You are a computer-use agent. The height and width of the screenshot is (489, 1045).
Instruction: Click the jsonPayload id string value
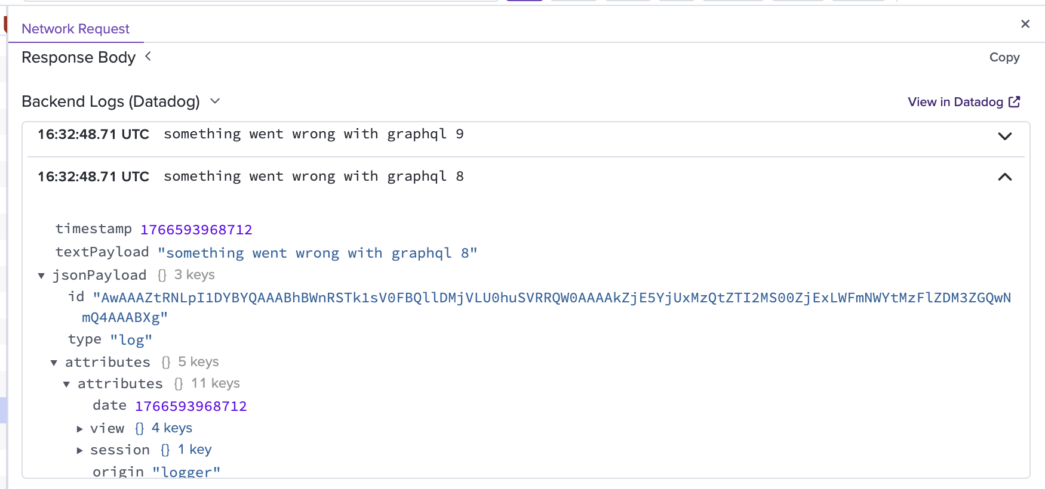tap(546, 307)
